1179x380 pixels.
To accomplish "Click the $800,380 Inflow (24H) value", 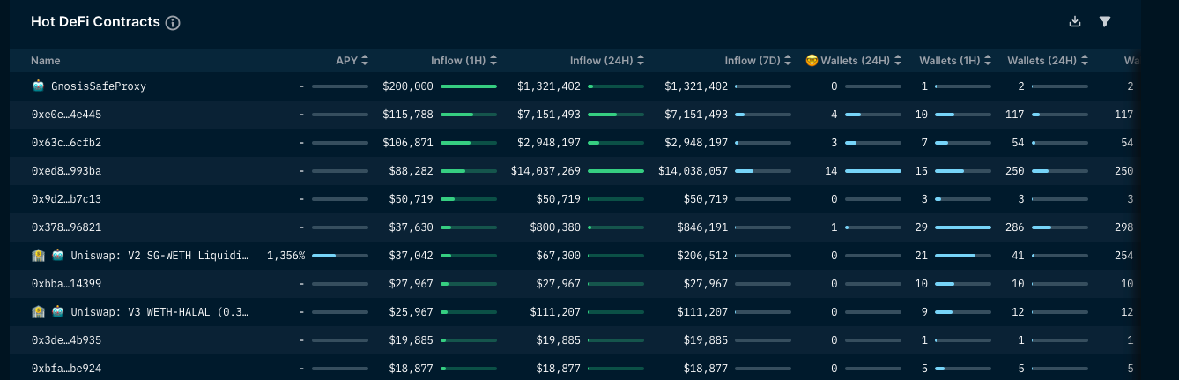I will [x=555, y=227].
